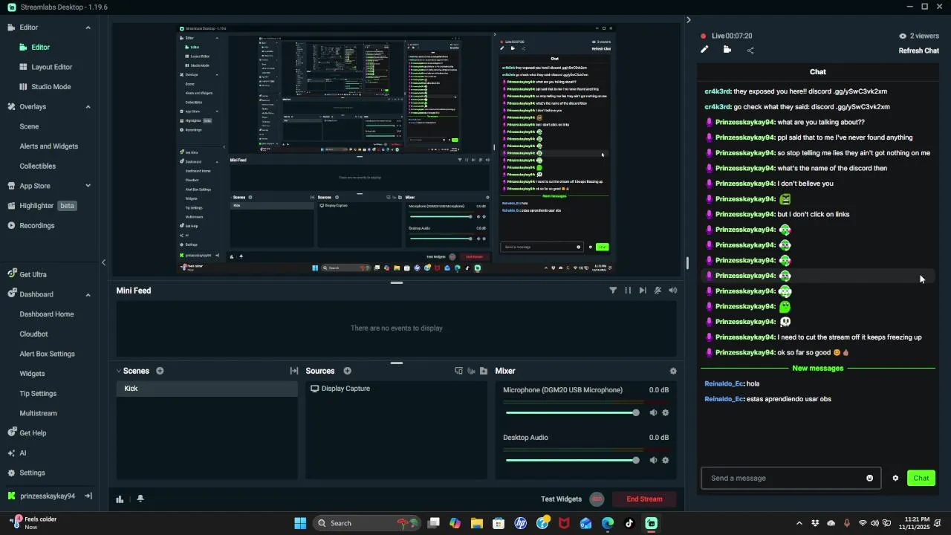Open Recordings in the sidebar
Image resolution: width=951 pixels, height=535 pixels.
[37, 226]
